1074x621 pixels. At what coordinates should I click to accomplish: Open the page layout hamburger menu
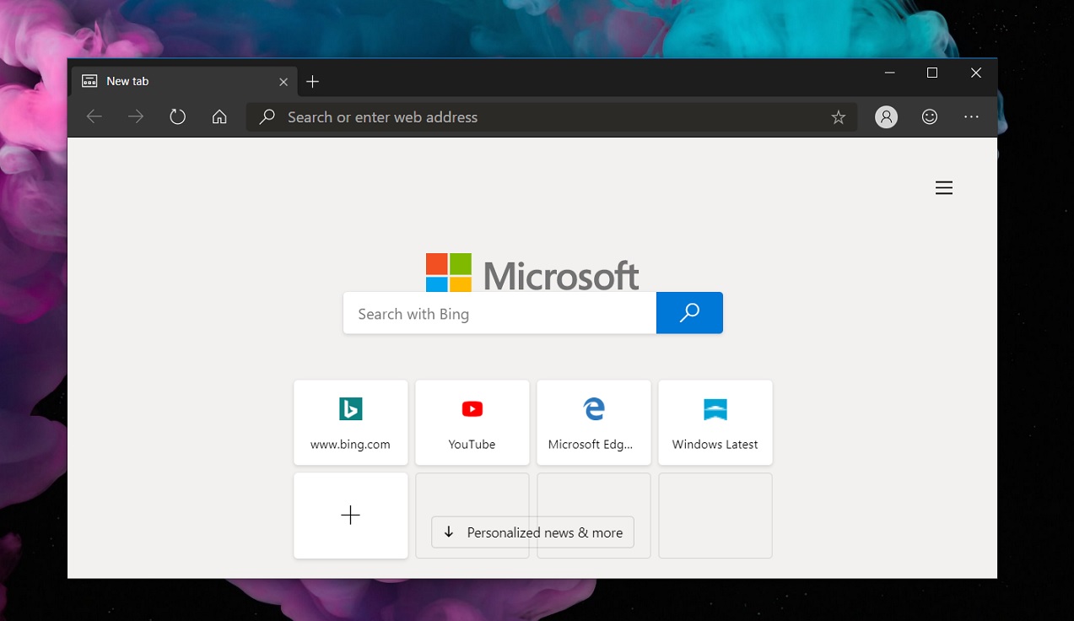tap(943, 187)
